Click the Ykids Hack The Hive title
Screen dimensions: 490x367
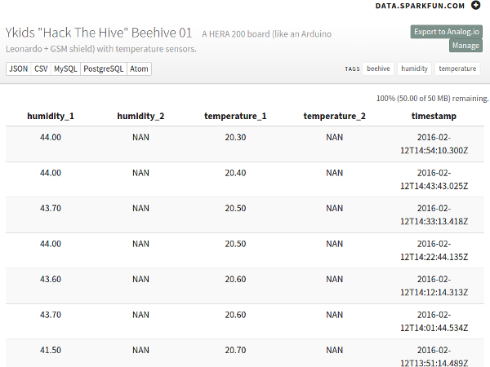coord(99,33)
